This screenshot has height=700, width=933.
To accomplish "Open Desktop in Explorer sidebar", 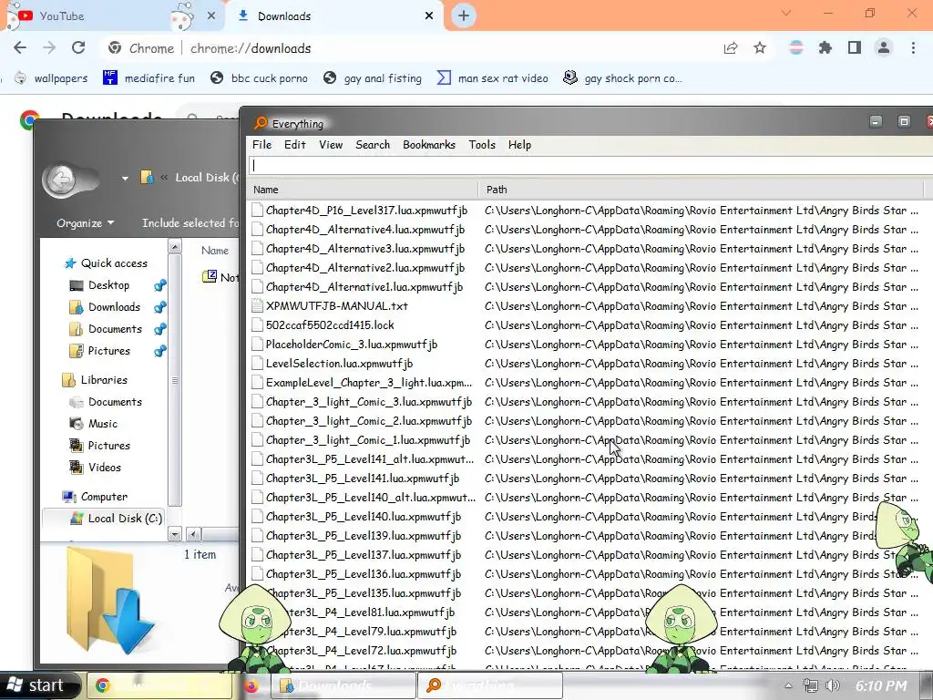I will click(x=99, y=285).
